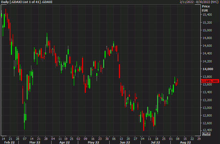Image resolution: width=220 pixels, height=144 pixels.
Task: Click the 14,800 price axis value
Action: tap(207, 38)
